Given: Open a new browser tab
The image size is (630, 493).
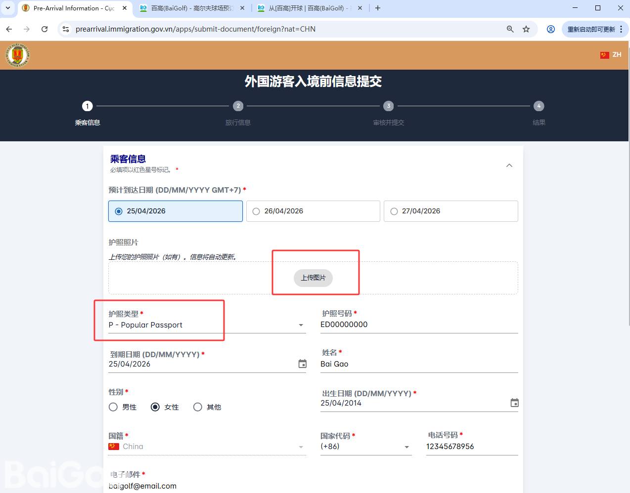Looking at the screenshot, I should coord(378,8).
